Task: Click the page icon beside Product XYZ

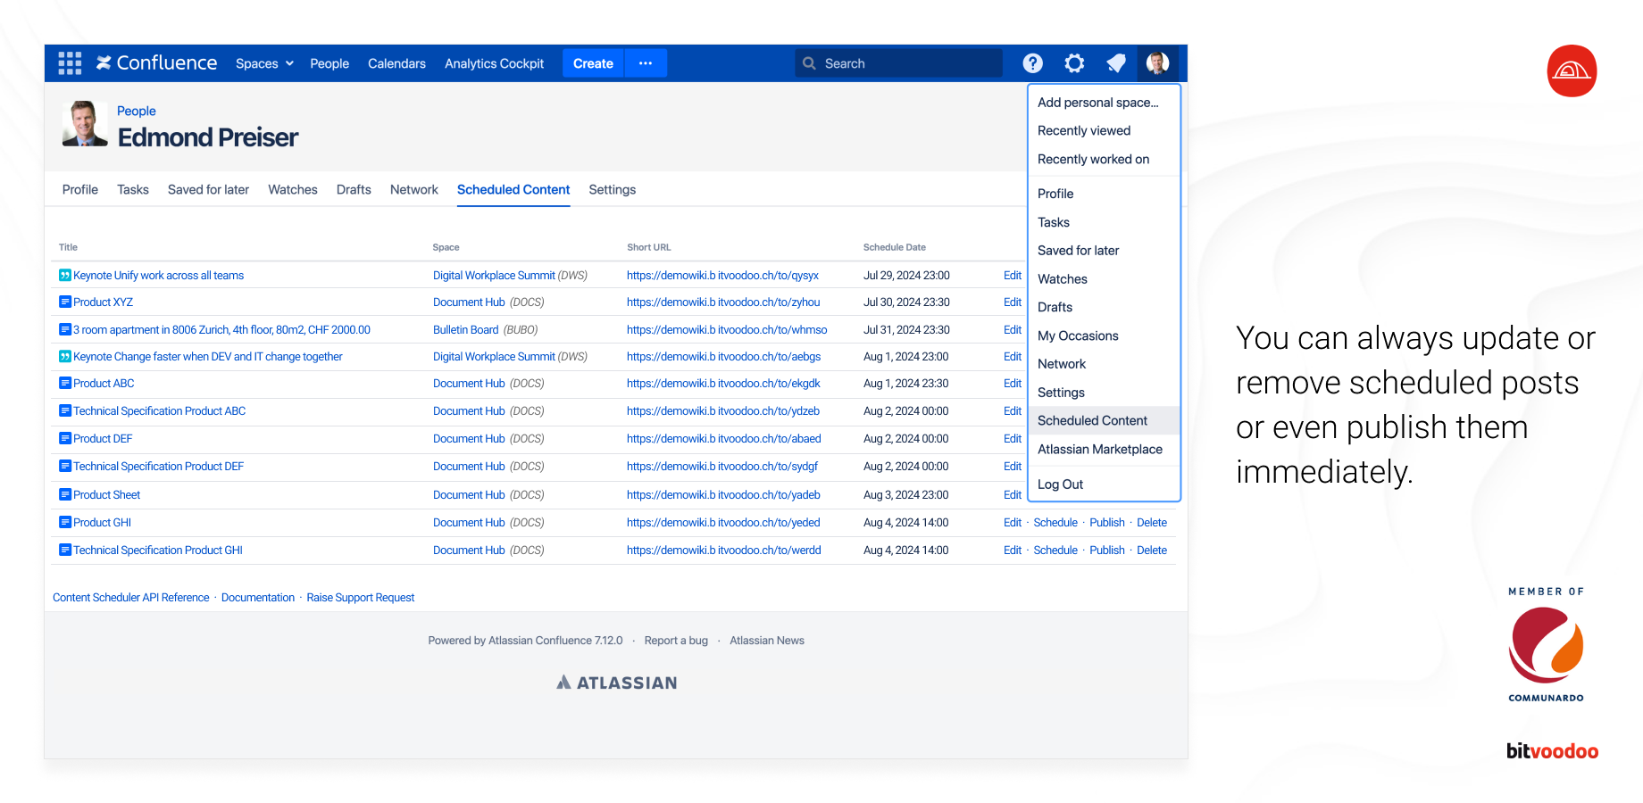Action: 65,302
